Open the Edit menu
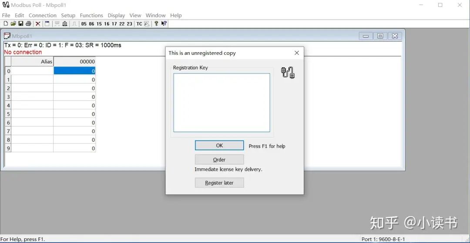This screenshot has height=243, width=470. tap(20, 15)
